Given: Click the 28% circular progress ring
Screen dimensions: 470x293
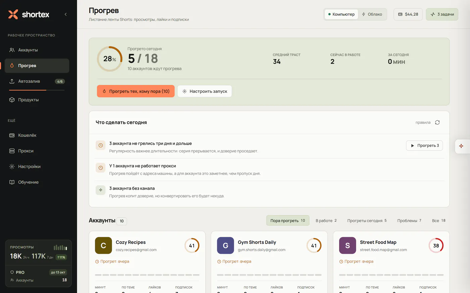Looking at the screenshot, I should coord(110,59).
